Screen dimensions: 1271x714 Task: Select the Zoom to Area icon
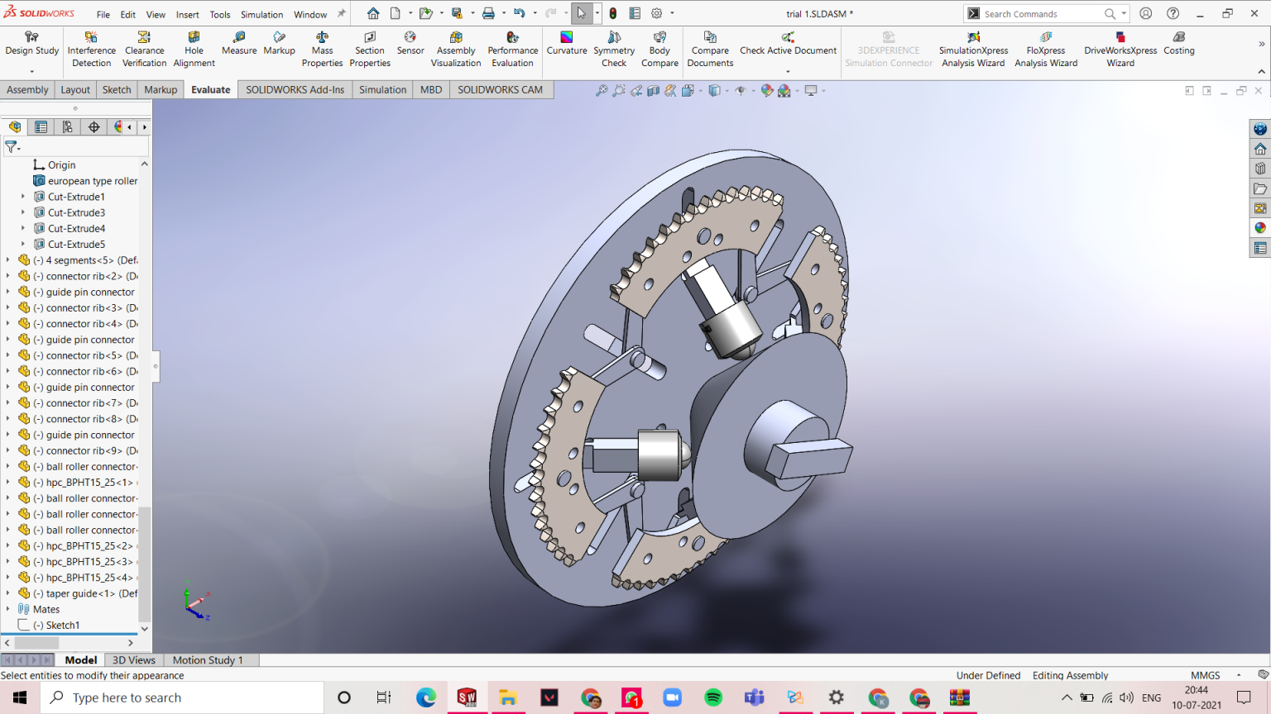click(x=618, y=90)
